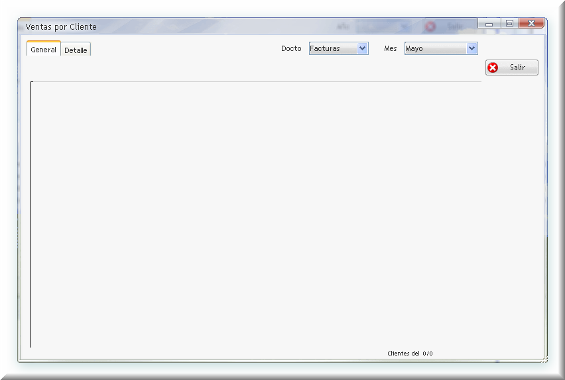Image resolution: width=565 pixels, height=380 pixels.
Task: Minimize the Ventas por Cliente window
Action: click(489, 24)
